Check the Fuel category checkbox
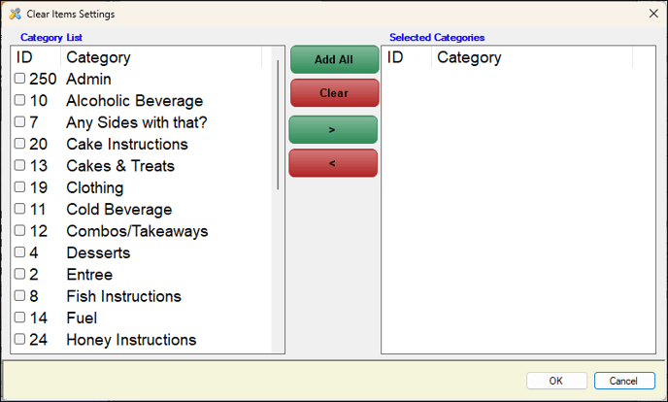The height and width of the screenshot is (402, 668). [19, 318]
